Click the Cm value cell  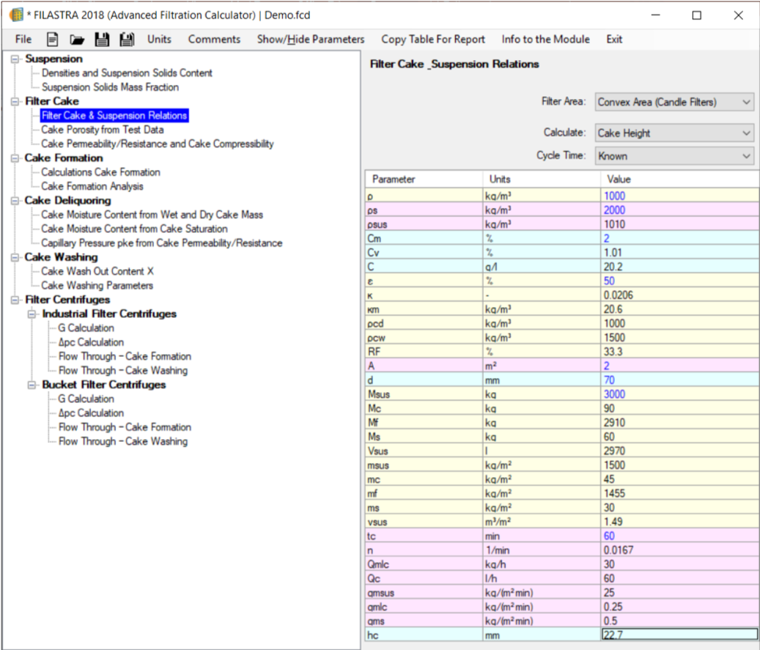(x=679, y=238)
